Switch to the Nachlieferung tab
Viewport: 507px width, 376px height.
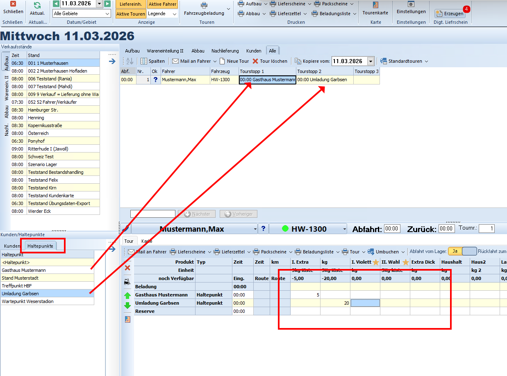coord(225,51)
